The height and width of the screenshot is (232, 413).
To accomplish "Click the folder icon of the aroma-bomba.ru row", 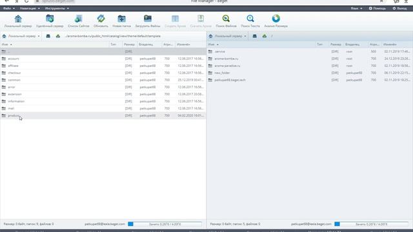I will [210, 59].
